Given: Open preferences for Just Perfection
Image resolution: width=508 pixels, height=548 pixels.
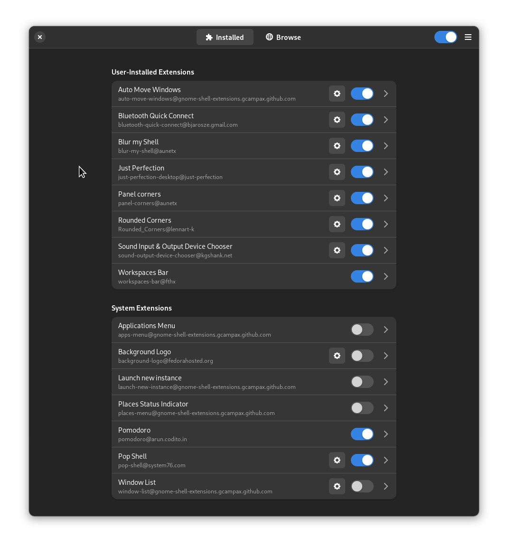Looking at the screenshot, I should (x=337, y=172).
